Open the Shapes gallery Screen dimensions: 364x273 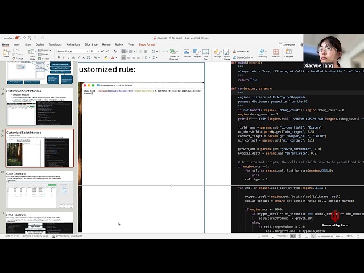[x=197, y=53]
